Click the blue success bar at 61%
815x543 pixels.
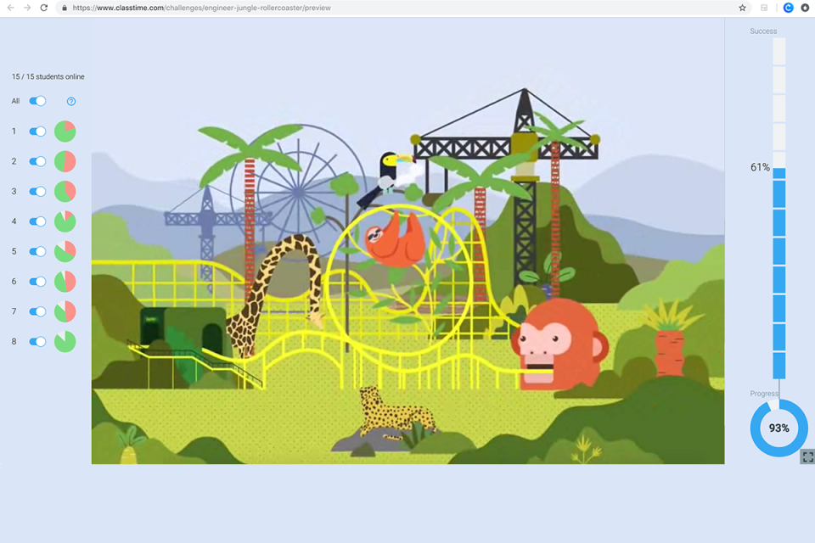[x=778, y=273]
